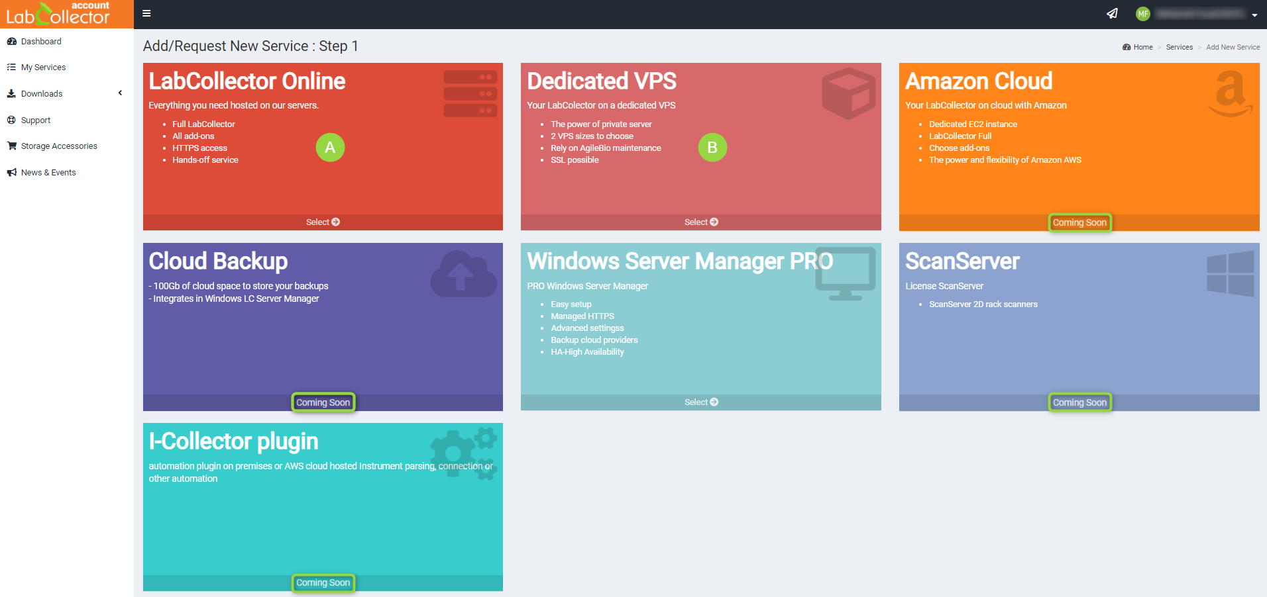Screen dimensions: 1267x597
Task: Click 'Backup cloud providers' bullet
Action: [594, 340]
